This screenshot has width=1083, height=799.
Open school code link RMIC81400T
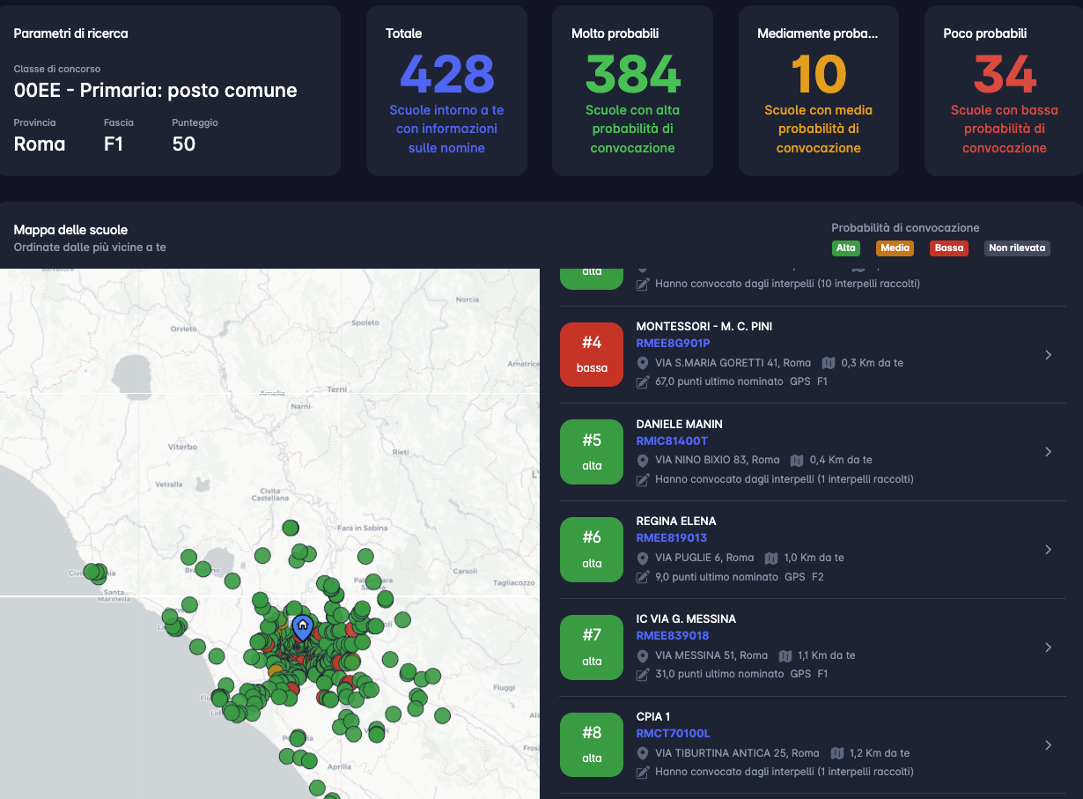click(x=672, y=440)
